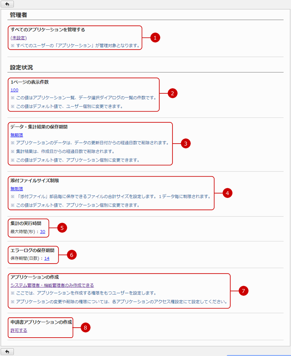Click red marker number 2

point(172,93)
